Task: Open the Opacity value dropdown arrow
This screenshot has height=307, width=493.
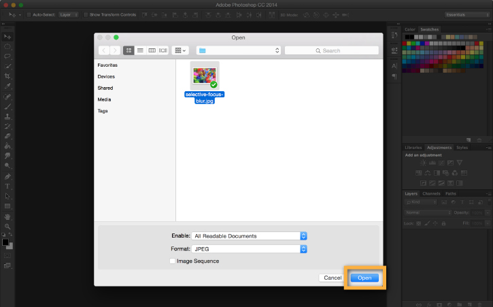Action: coord(488,212)
